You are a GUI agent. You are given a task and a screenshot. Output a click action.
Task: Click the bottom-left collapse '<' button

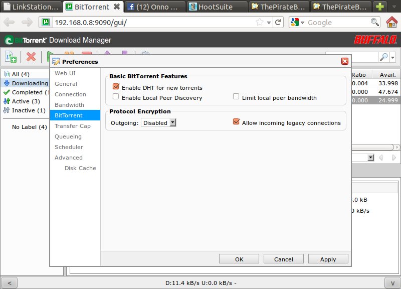(10, 283)
